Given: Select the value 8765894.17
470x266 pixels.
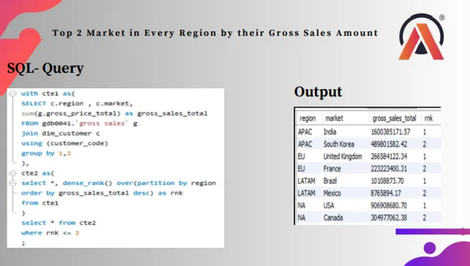Looking at the screenshot, I should coord(386,193).
